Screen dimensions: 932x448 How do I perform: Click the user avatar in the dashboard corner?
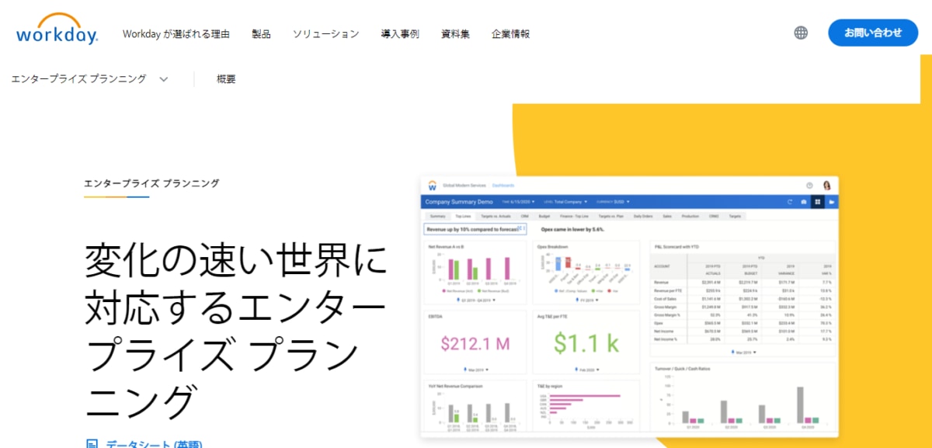(826, 186)
